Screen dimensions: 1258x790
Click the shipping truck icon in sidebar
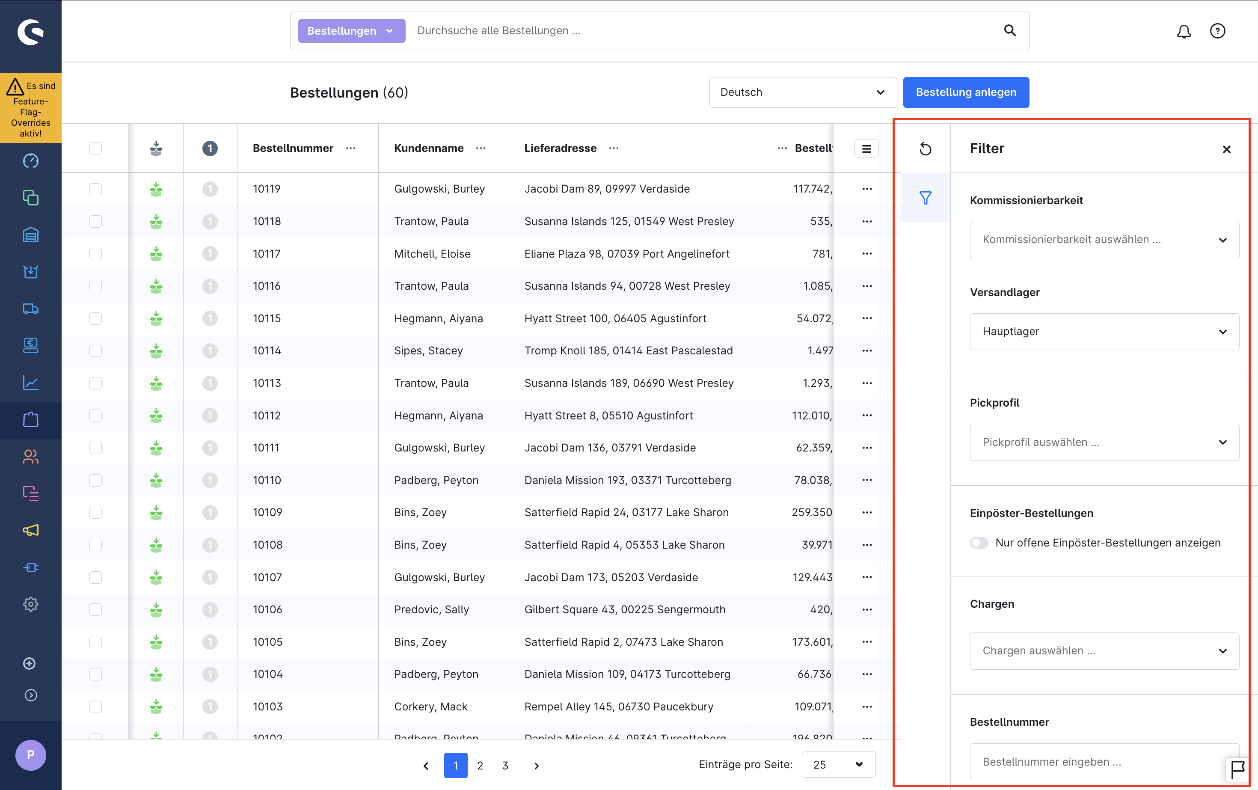[31, 309]
